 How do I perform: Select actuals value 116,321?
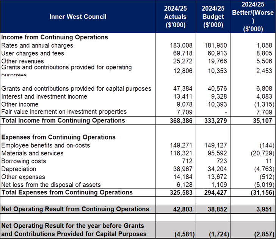pos(181,153)
